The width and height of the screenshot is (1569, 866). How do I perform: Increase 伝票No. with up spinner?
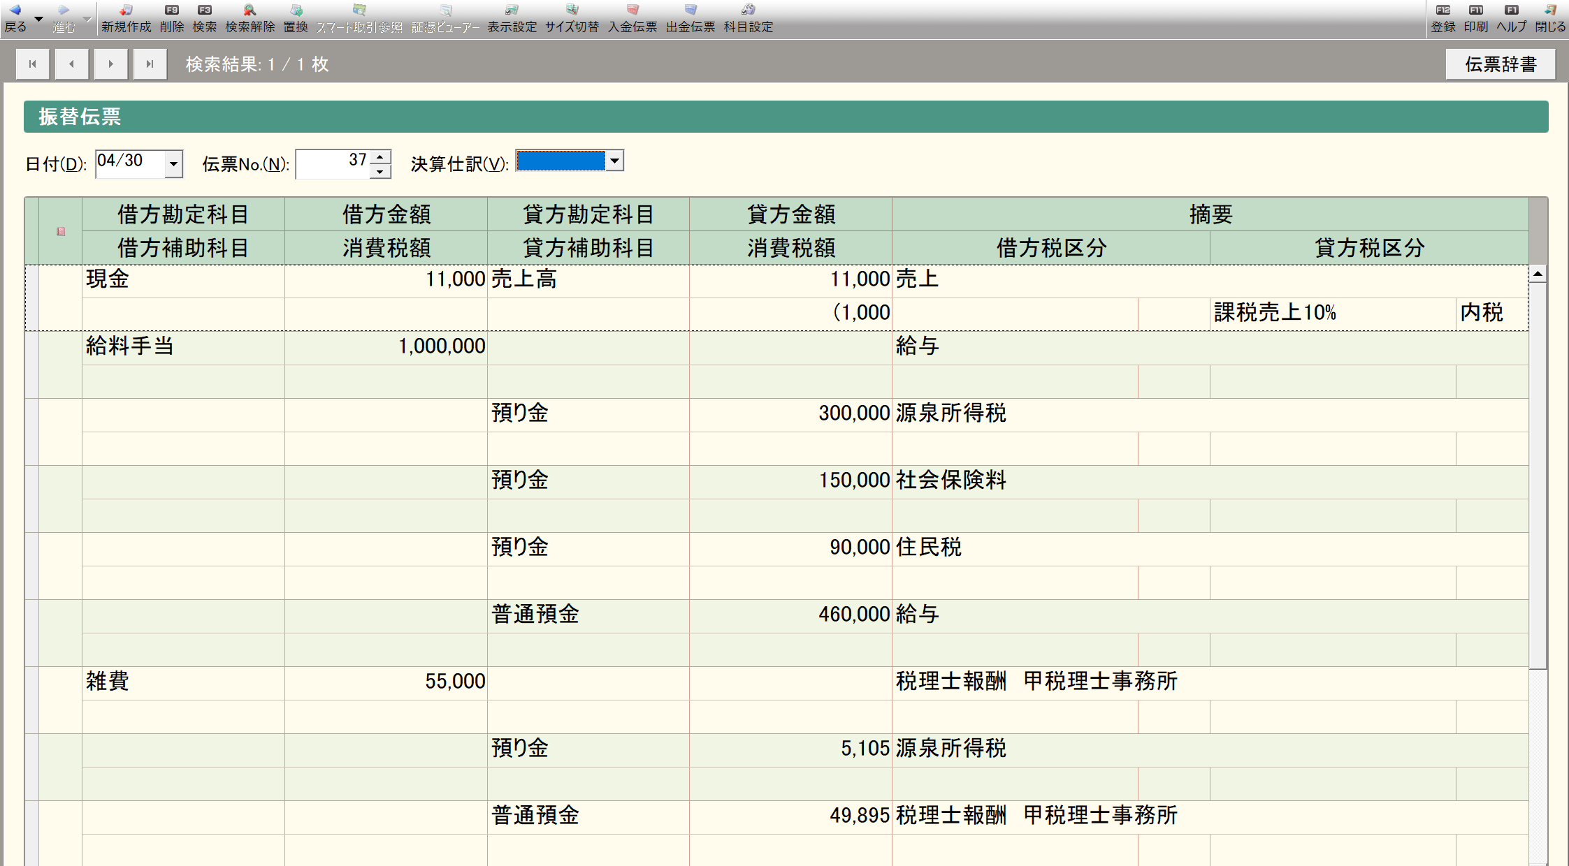click(379, 157)
